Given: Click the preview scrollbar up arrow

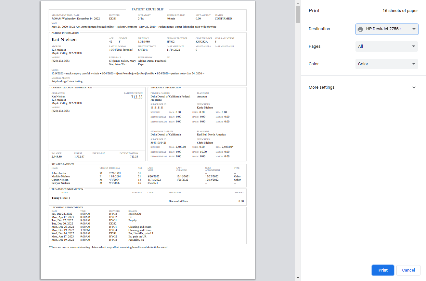Looking at the screenshot, I should click(x=298, y=3).
